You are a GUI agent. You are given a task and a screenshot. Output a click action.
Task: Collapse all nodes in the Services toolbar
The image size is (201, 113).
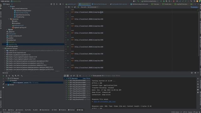tap(9, 76)
